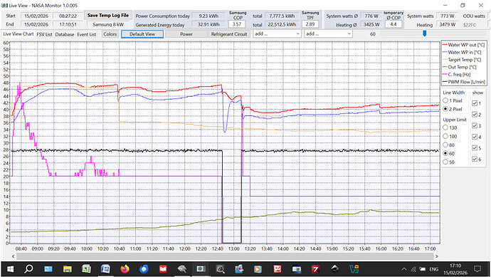Open Thunderbird from the taskbar
The width and height of the screenshot is (491, 277).
coord(144,269)
